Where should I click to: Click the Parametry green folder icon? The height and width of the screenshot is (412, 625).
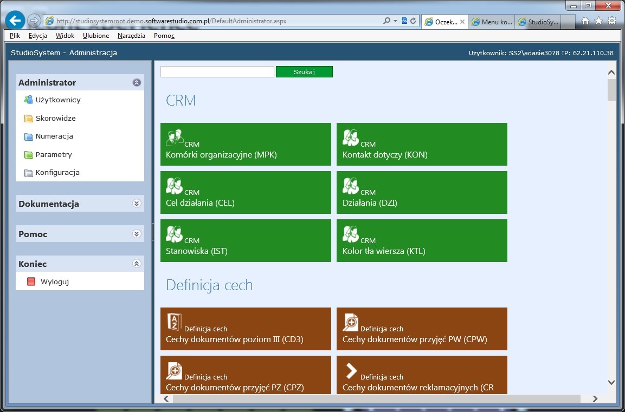click(x=29, y=155)
